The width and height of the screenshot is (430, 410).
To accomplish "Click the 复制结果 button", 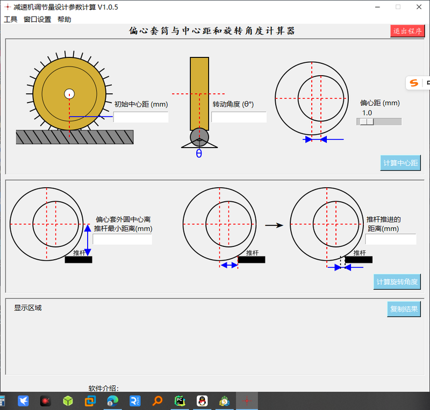I will [x=404, y=309].
